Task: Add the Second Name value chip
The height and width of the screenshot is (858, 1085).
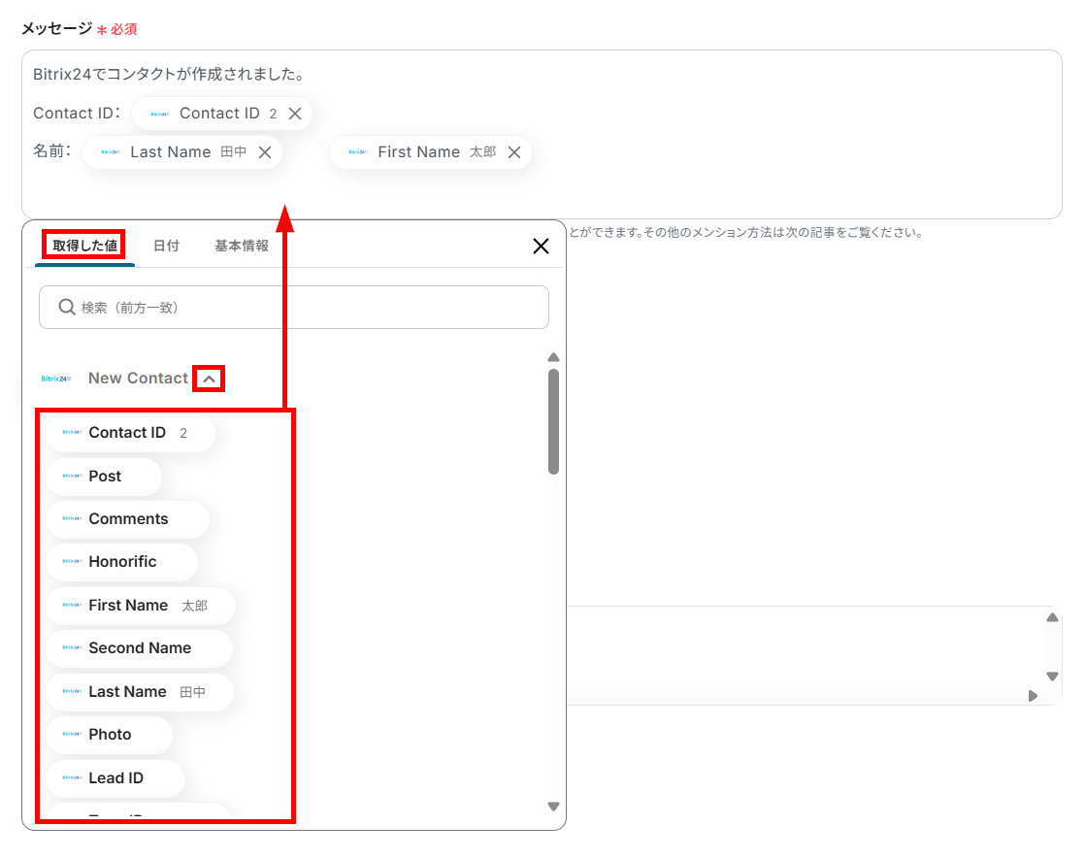Action: 139,648
